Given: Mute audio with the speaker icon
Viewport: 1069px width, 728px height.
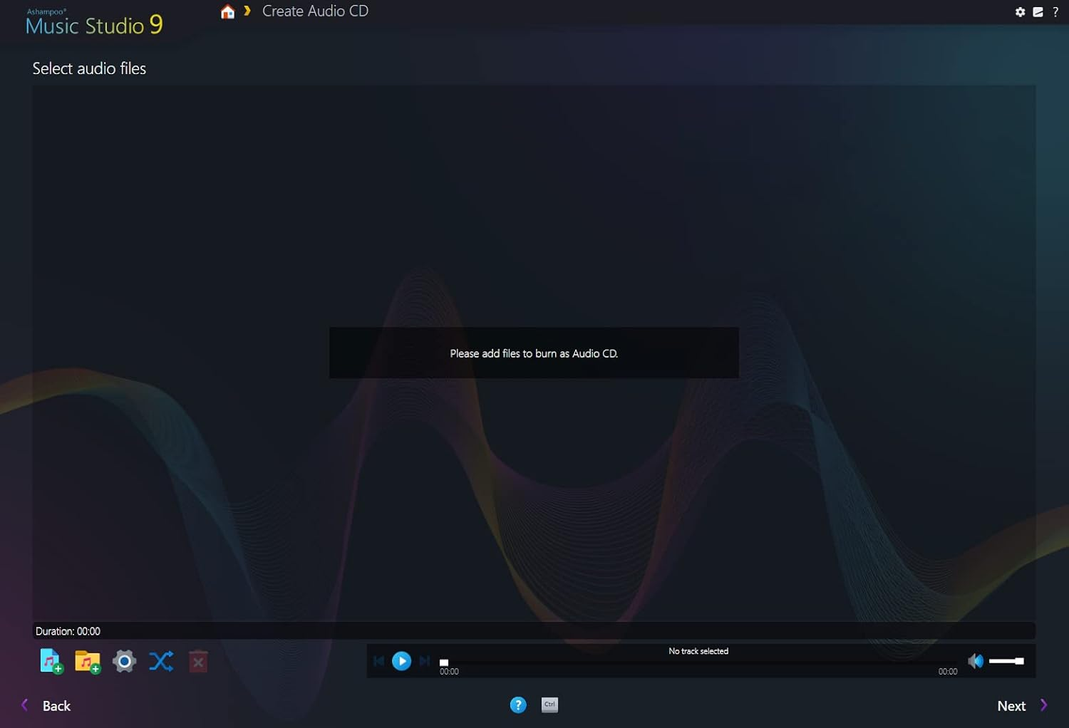Looking at the screenshot, I should [x=976, y=660].
